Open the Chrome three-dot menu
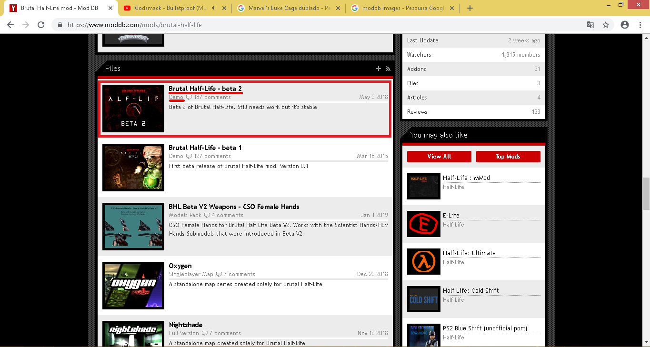650x347 pixels. (x=640, y=25)
